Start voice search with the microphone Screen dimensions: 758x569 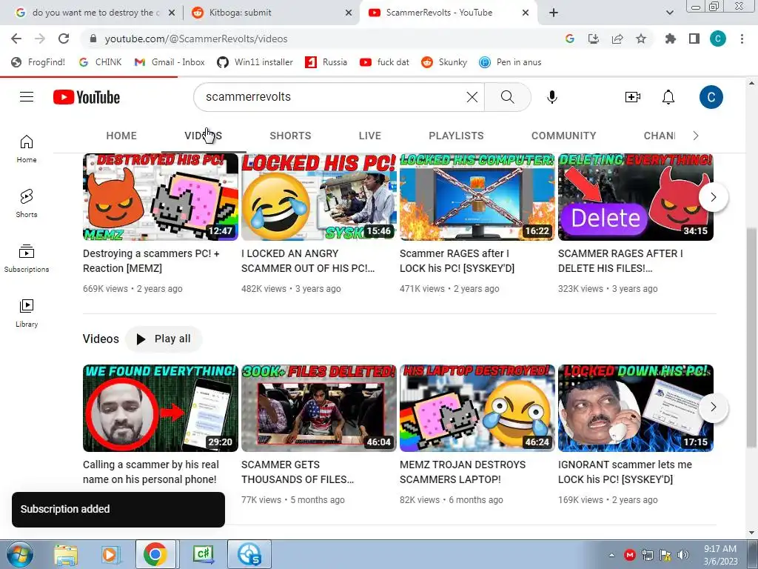(x=552, y=97)
